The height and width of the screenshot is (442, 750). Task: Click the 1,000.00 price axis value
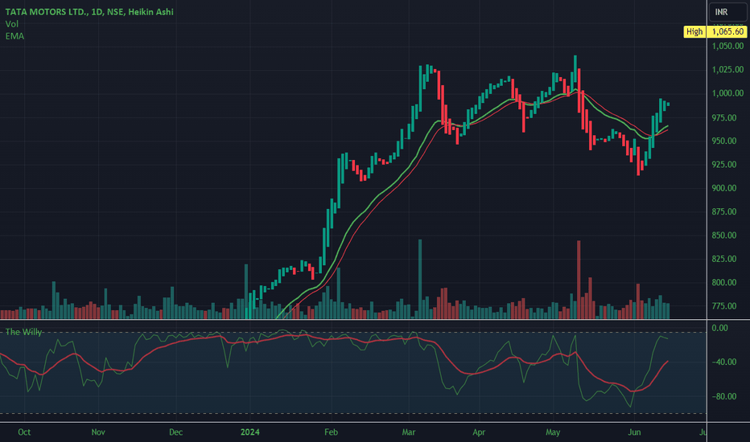pyautogui.click(x=727, y=94)
